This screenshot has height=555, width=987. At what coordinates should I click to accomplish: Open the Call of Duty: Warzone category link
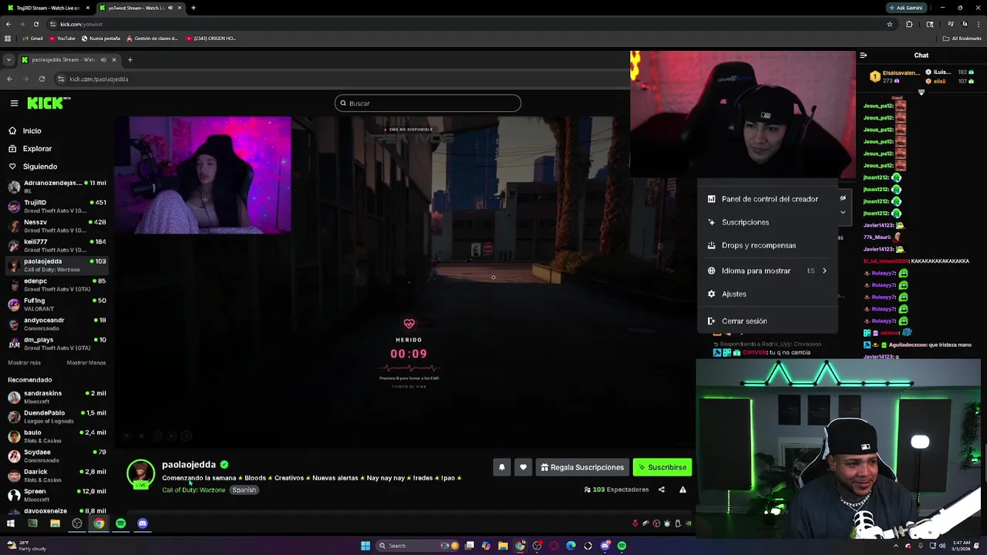click(x=194, y=490)
